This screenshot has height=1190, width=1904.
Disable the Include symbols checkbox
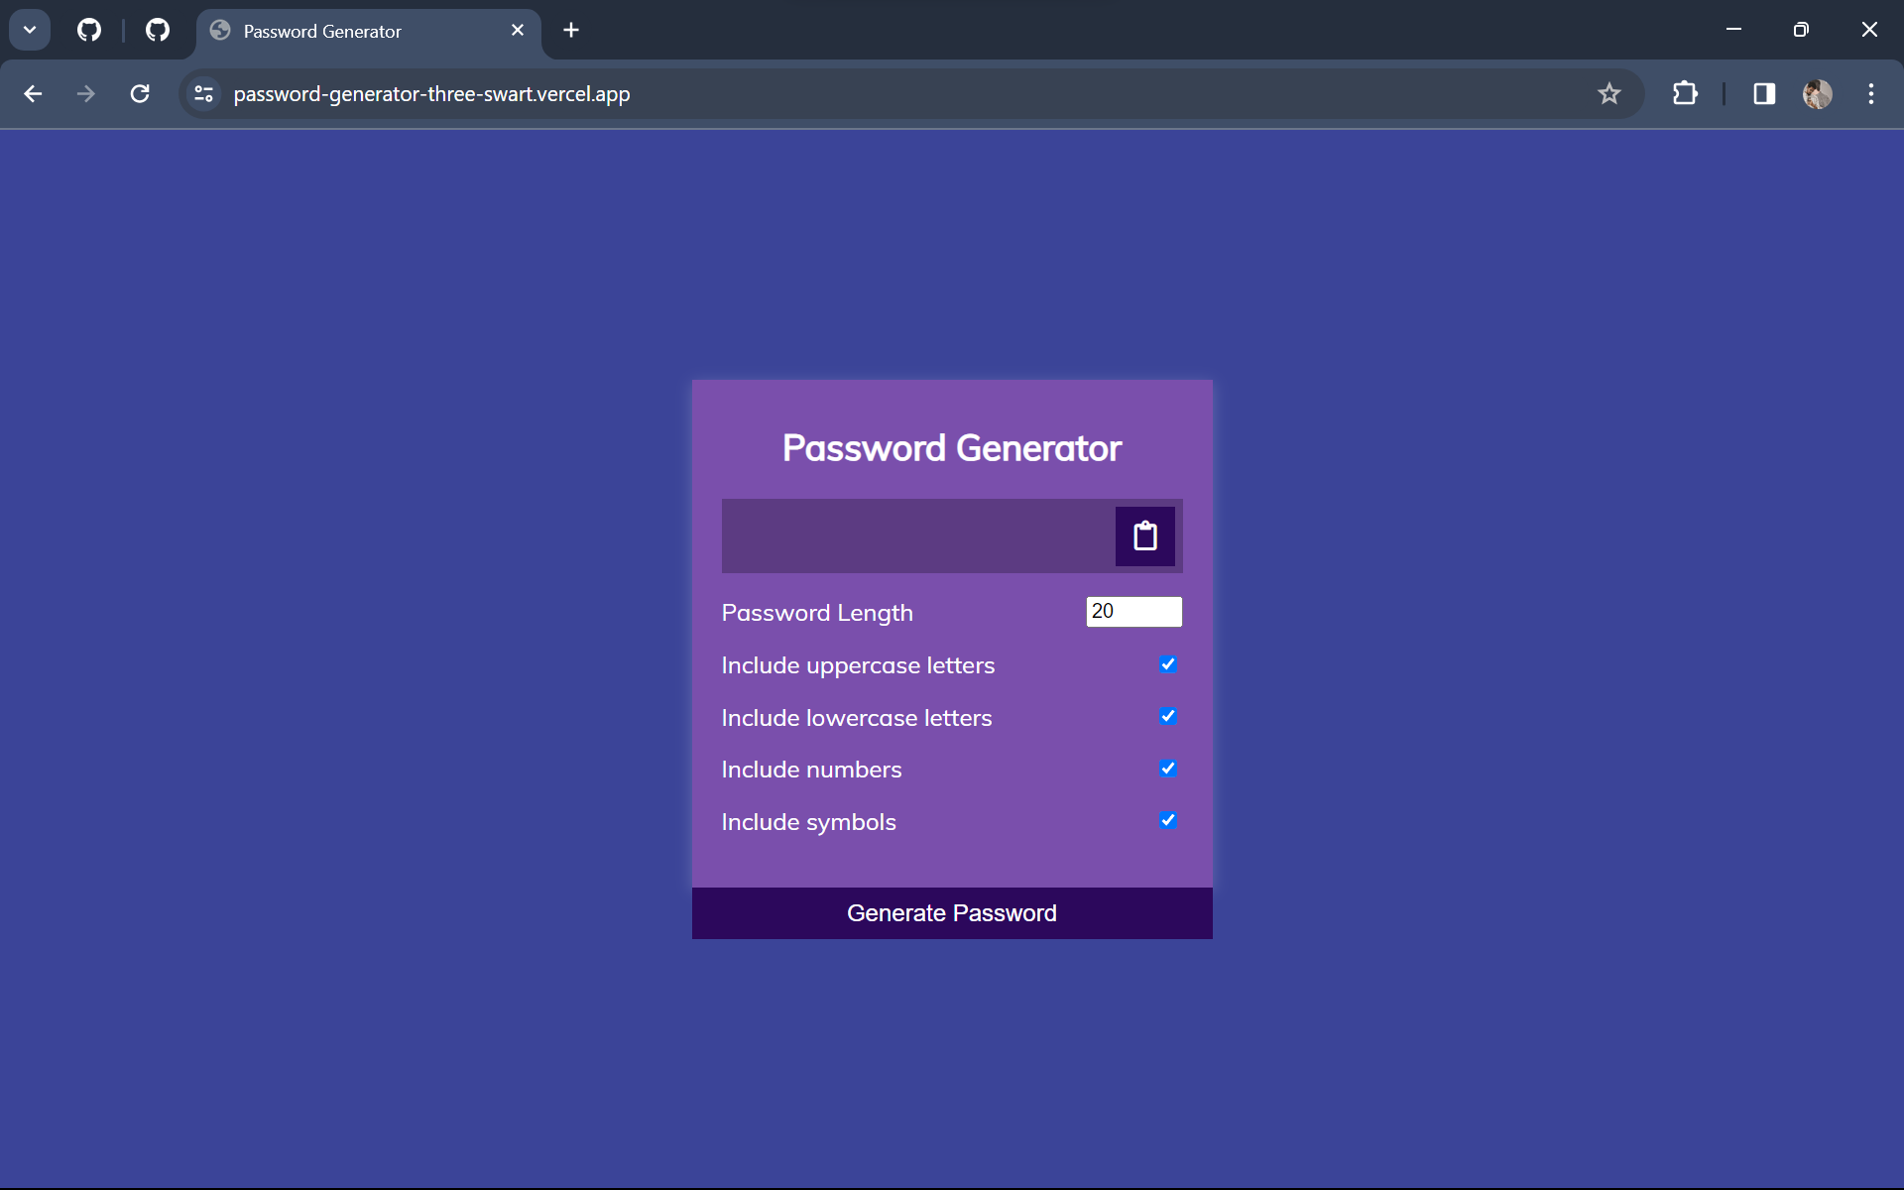(1168, 820)
